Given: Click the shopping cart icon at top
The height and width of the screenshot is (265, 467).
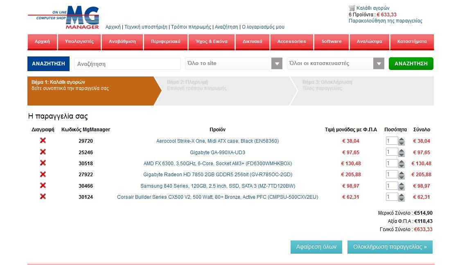Looking at the screenshot, I should 352,8.
